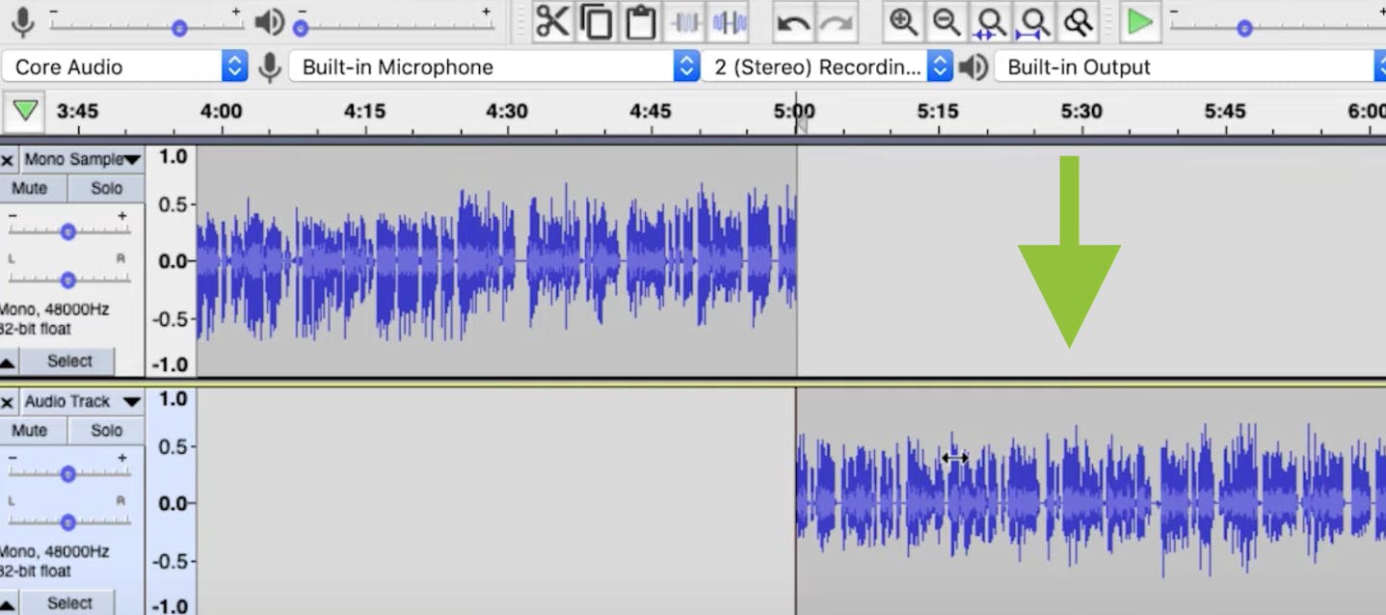Click the Fit Project to Width zoom icon
Viewport: 1386px width, 615px height.
1033,21
